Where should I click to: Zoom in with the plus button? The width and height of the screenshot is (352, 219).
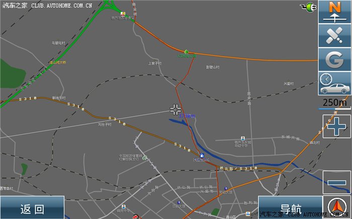337,126
